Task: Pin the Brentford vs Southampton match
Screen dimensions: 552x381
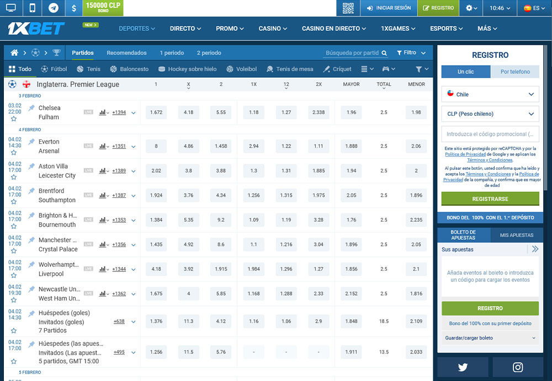Action: click(x=31, y=191)
